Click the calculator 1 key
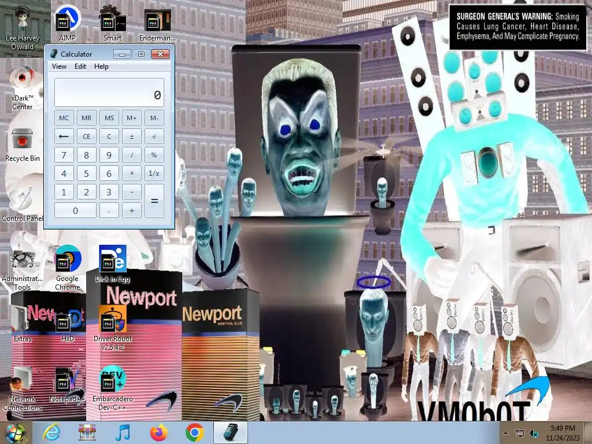 [x=64, y=192]
